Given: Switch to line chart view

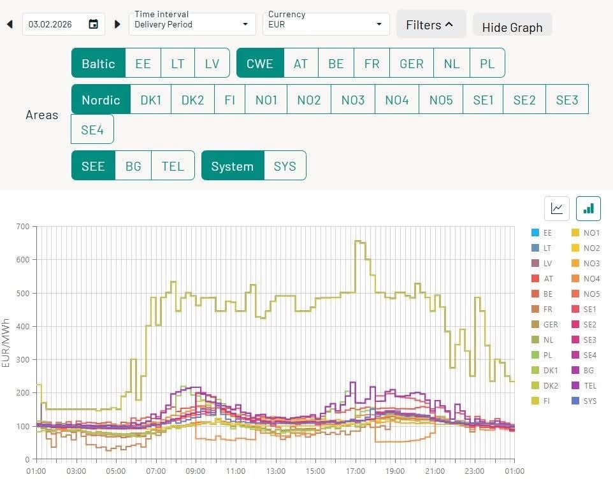Looking at the screenshot, I should coord(556,208).
